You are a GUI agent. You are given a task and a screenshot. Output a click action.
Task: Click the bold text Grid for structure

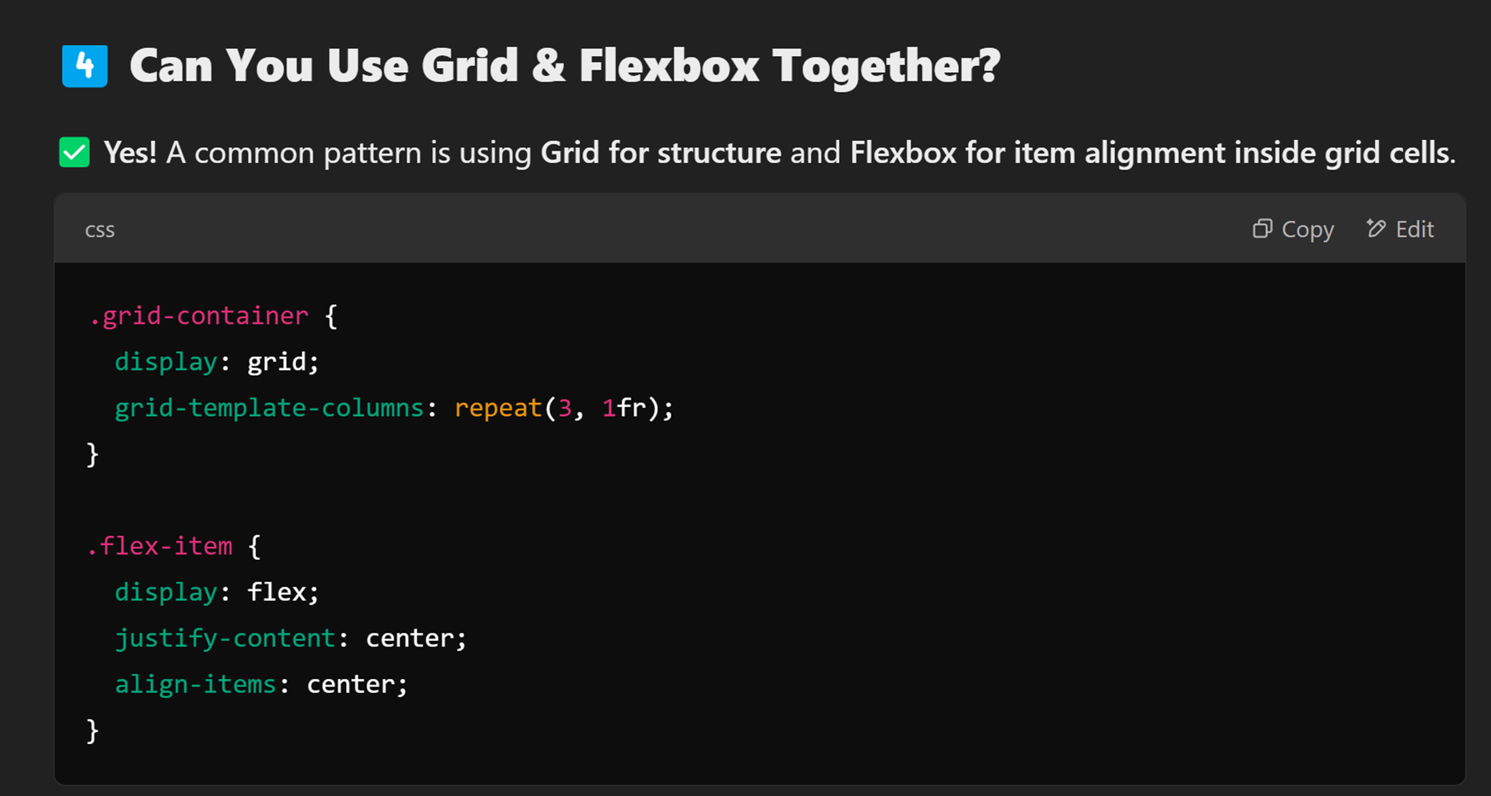[661, 153]
